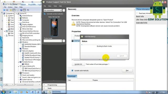Select Keyboards category in device tree
Image resolution: width=168 pixels, height=94 pixels.
click(26, 38)
